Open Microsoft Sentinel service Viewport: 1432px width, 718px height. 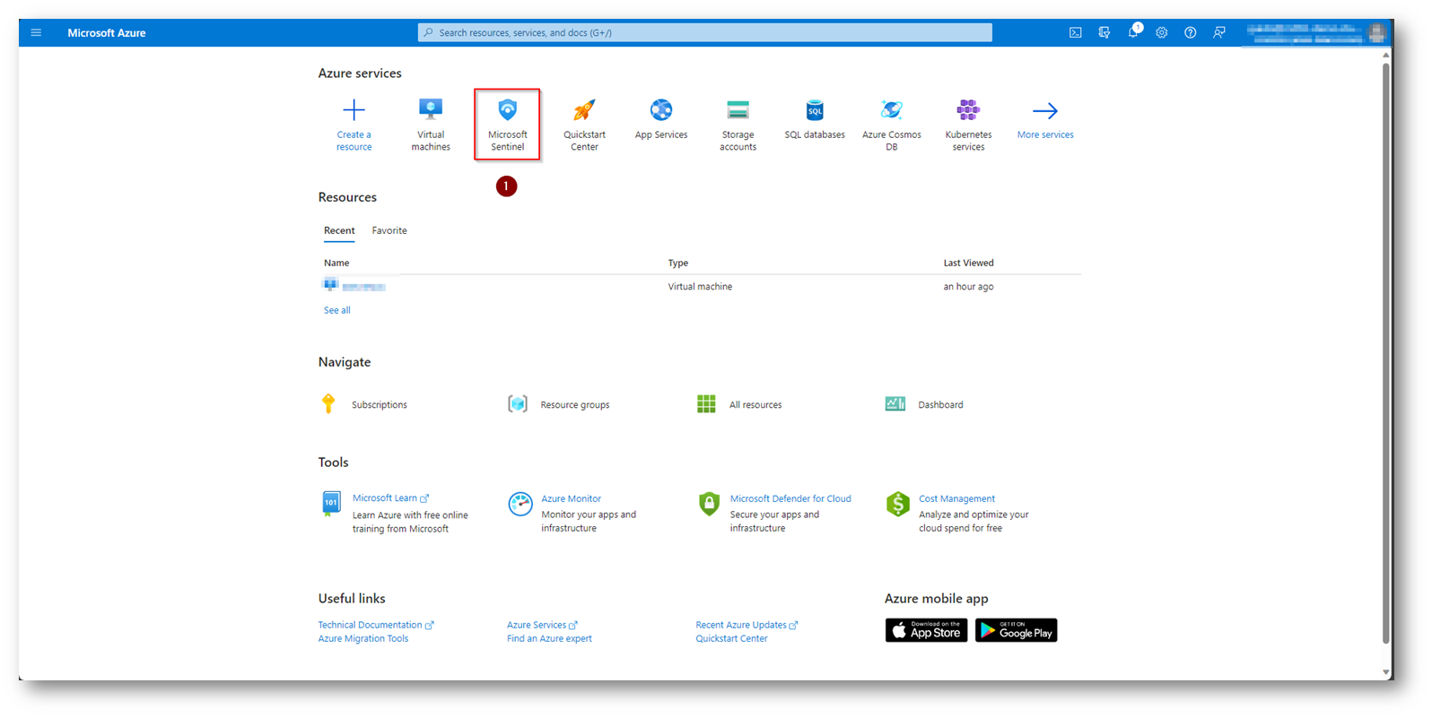(x=507, y=125)
